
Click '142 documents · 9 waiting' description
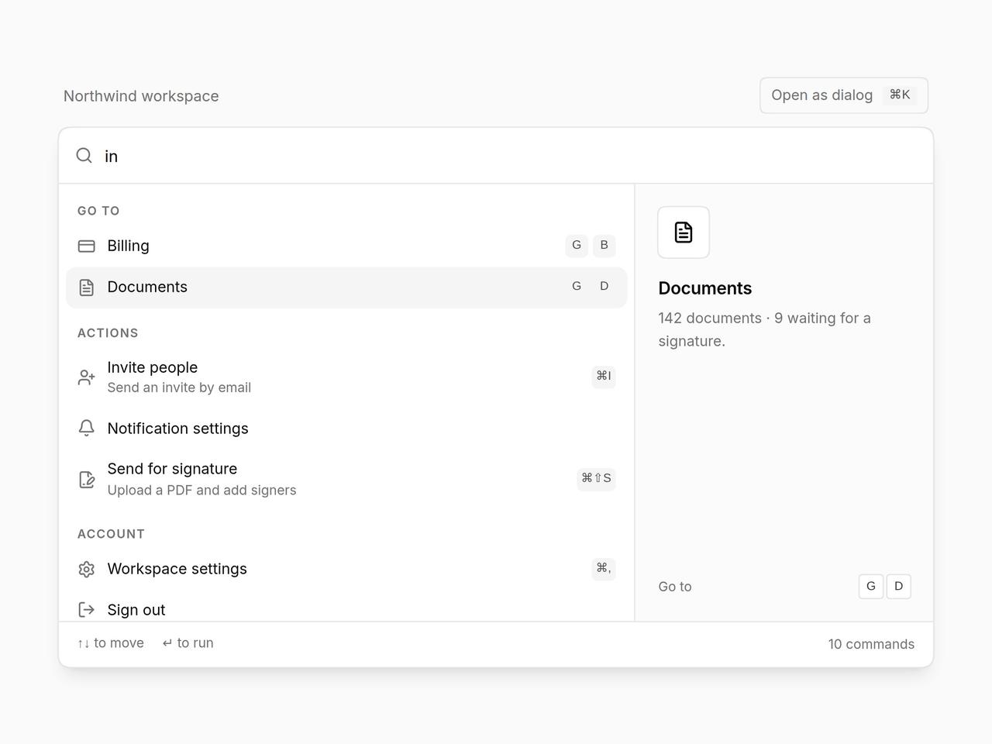764,329
